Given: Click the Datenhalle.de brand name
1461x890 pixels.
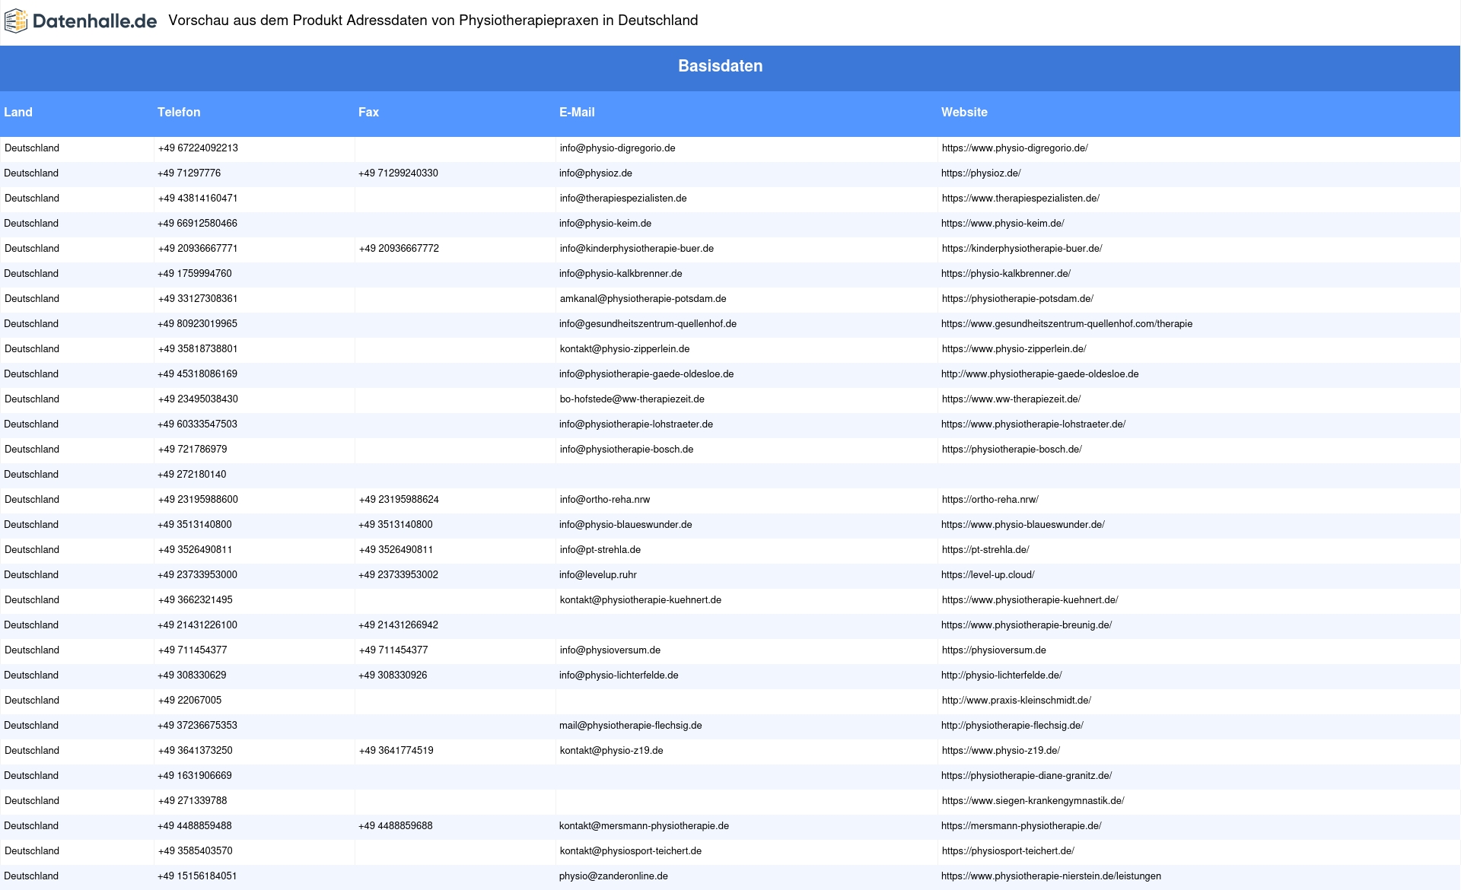Looking at the screenshot, I should click(95, 21).
